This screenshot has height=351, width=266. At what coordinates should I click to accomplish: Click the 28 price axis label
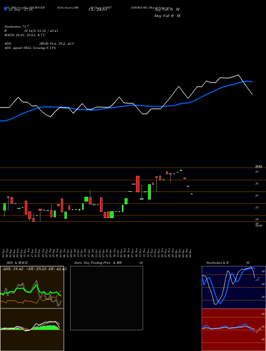point(257,172)
